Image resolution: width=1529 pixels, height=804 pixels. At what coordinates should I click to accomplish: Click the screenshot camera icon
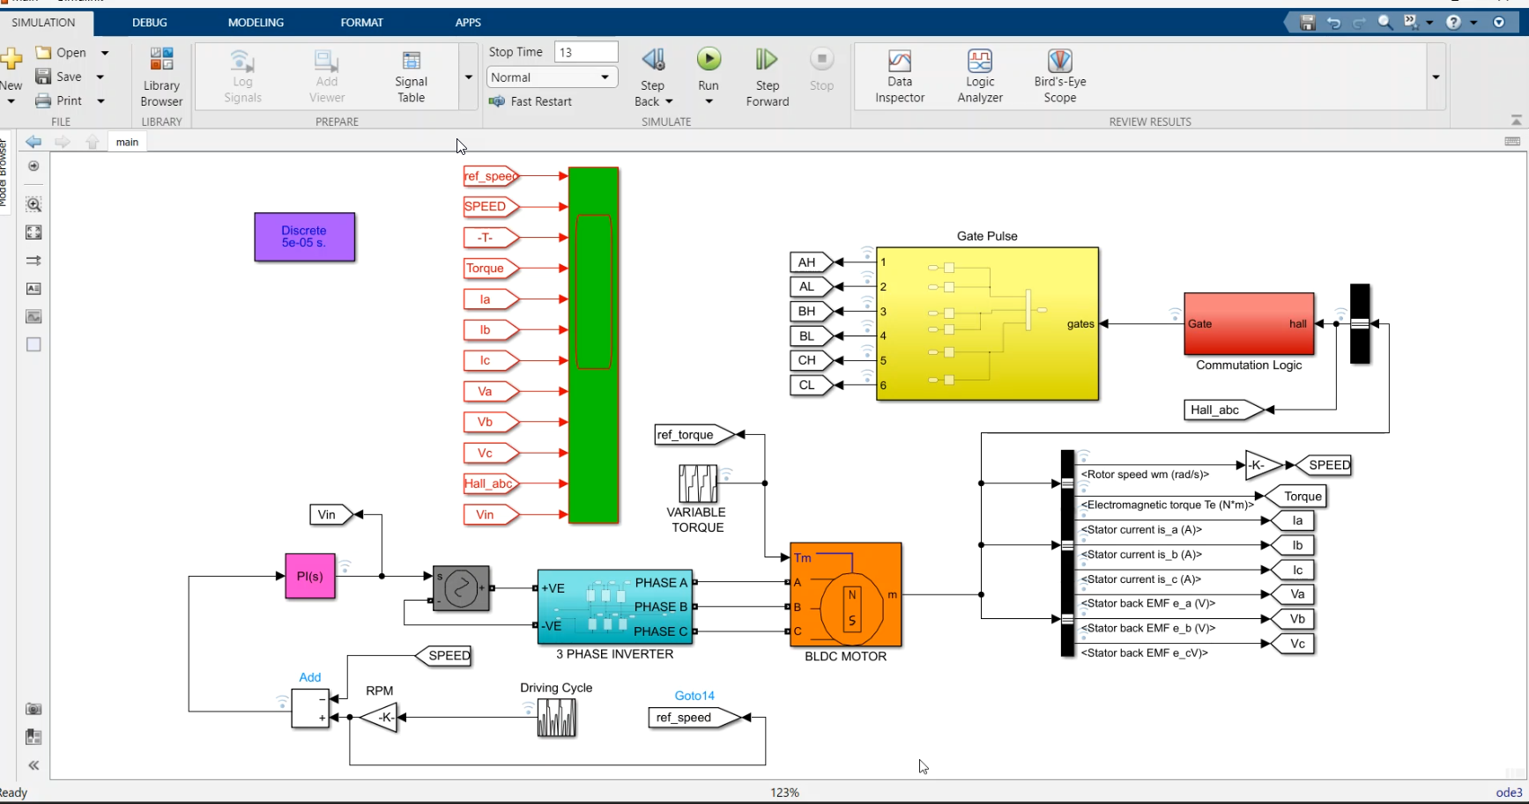(33, 709)
